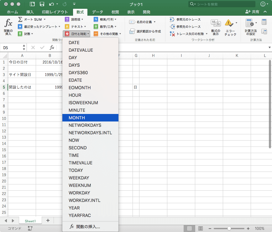This screenshot has height=232, width=272.
Task: Select MONTH from the function list
Action: pyautogui.click(x=90, y=118)
